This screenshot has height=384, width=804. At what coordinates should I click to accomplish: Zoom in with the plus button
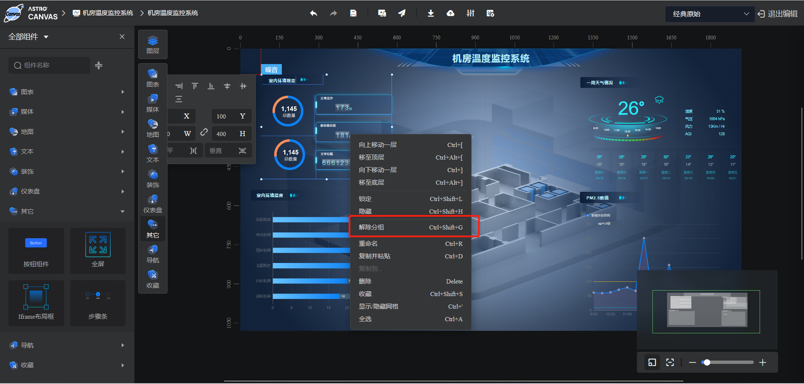(763, 362)
